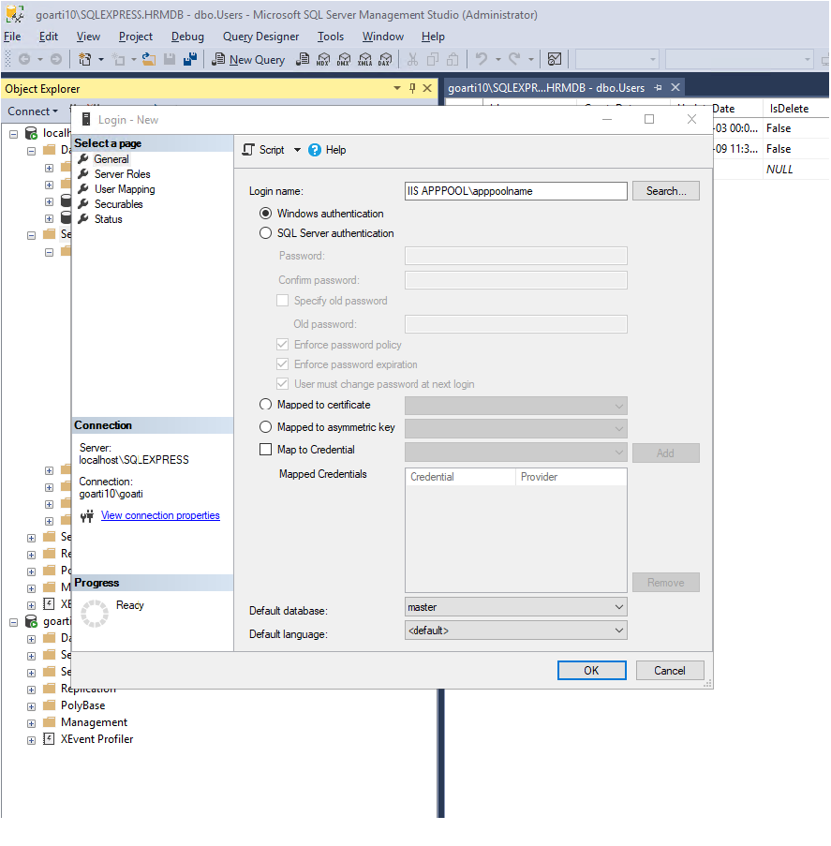Viewport: 831px width, 846px height.
Task: Click the Help question mark icon
Action: (315, 150)
